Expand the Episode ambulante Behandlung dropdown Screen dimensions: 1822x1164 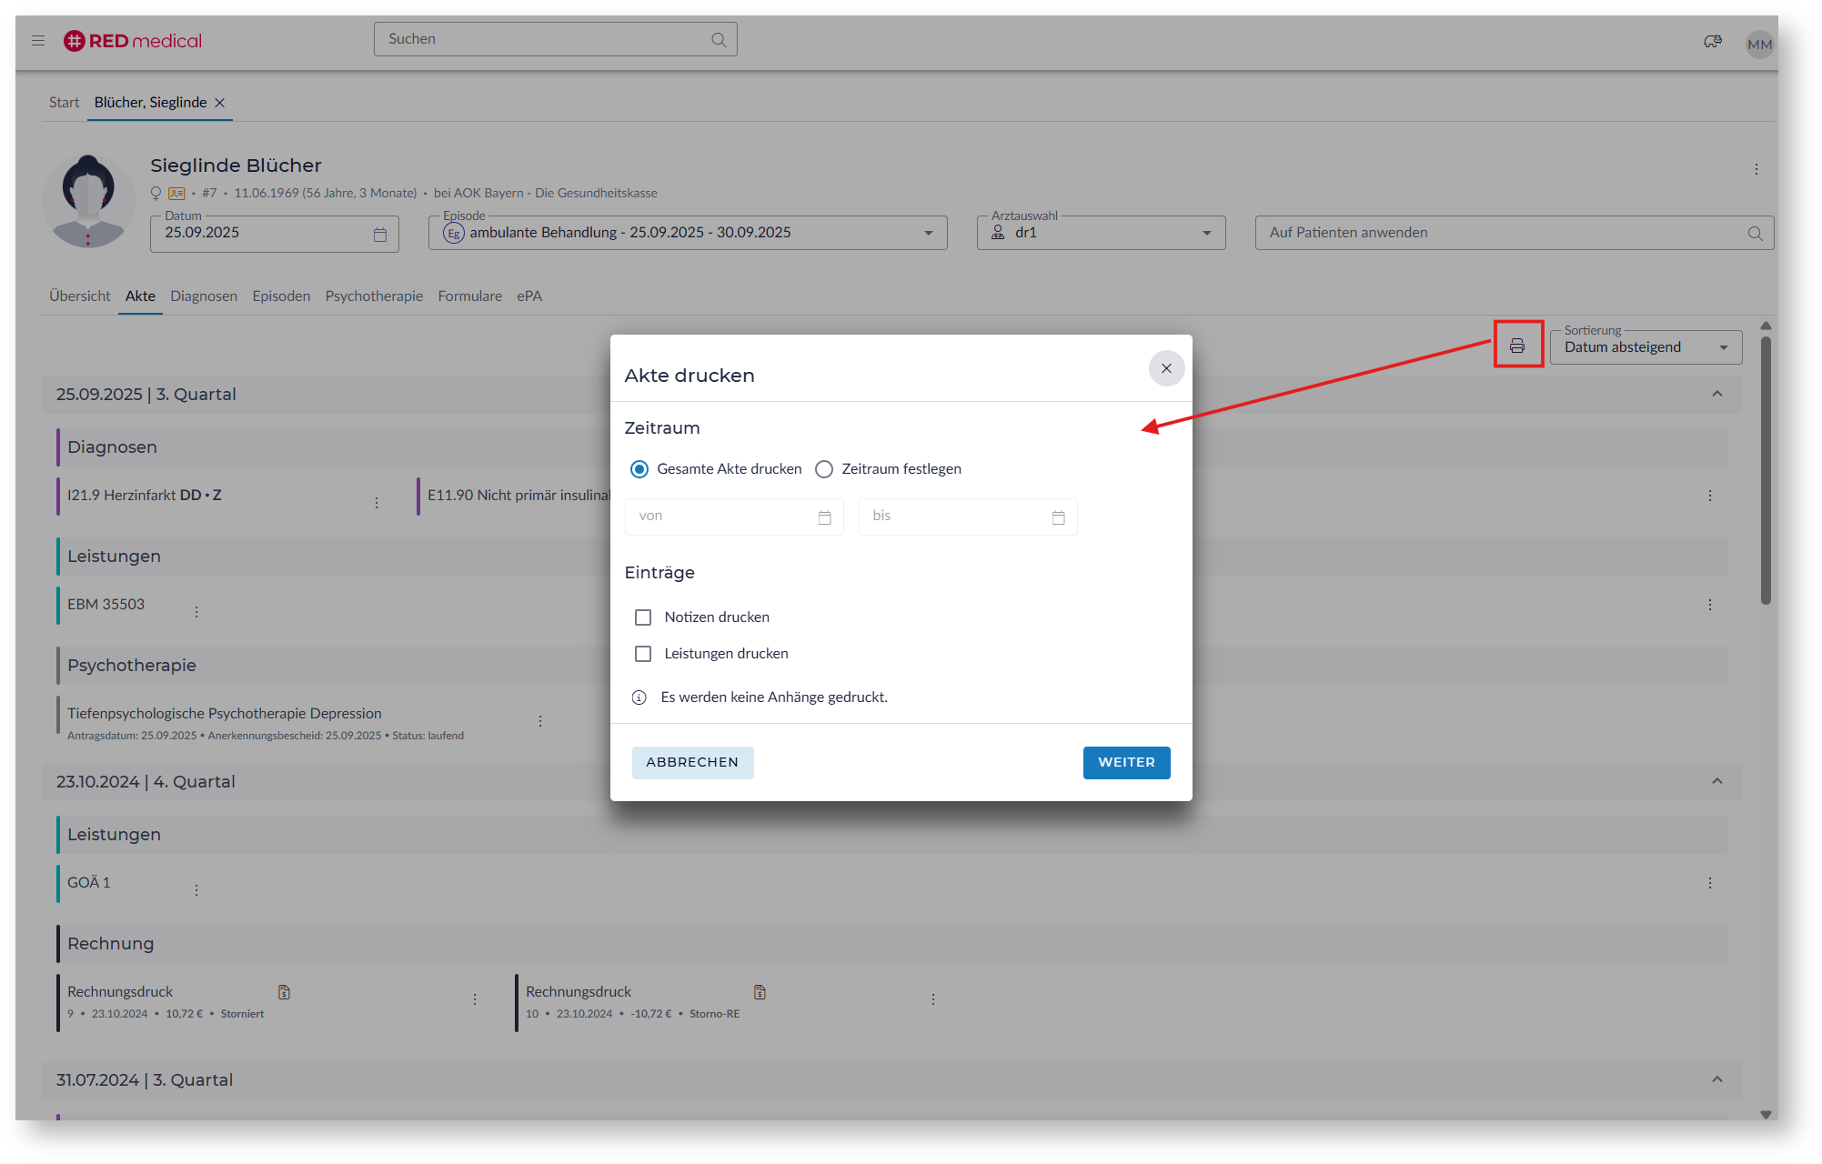point(928,233)
